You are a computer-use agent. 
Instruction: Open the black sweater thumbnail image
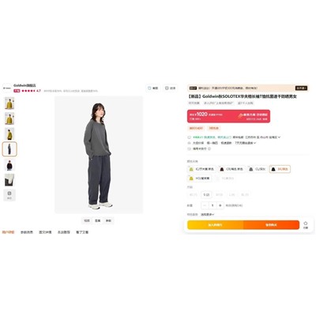click(x=9, y=165)
